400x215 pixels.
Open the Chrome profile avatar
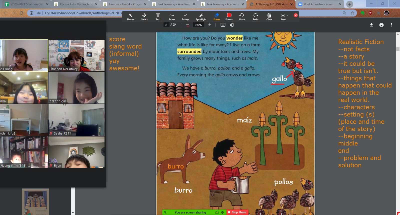tap(386, 13)
